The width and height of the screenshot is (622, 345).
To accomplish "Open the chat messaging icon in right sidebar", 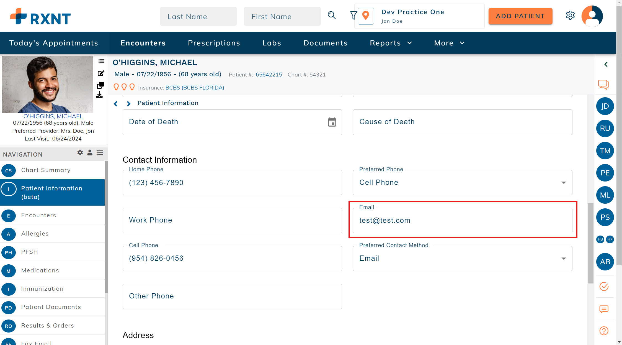I will click(604, 85).
